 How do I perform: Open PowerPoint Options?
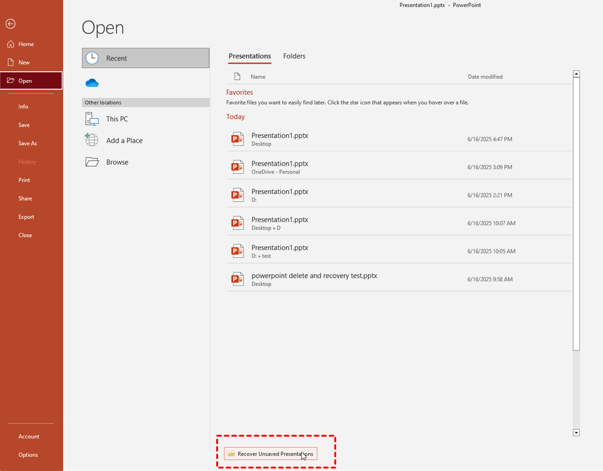coord(28,455)
